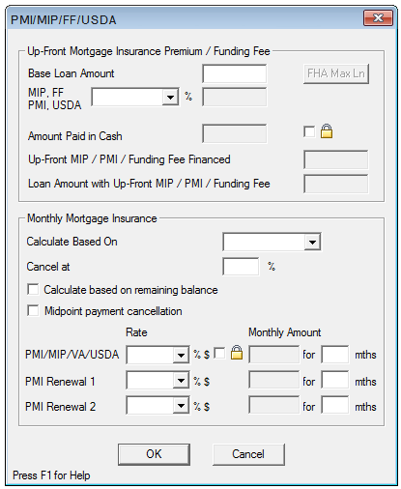This screenshot has width=401, height=489.
Task: Click the Cancel at percent field
Action: pos(241,267)
